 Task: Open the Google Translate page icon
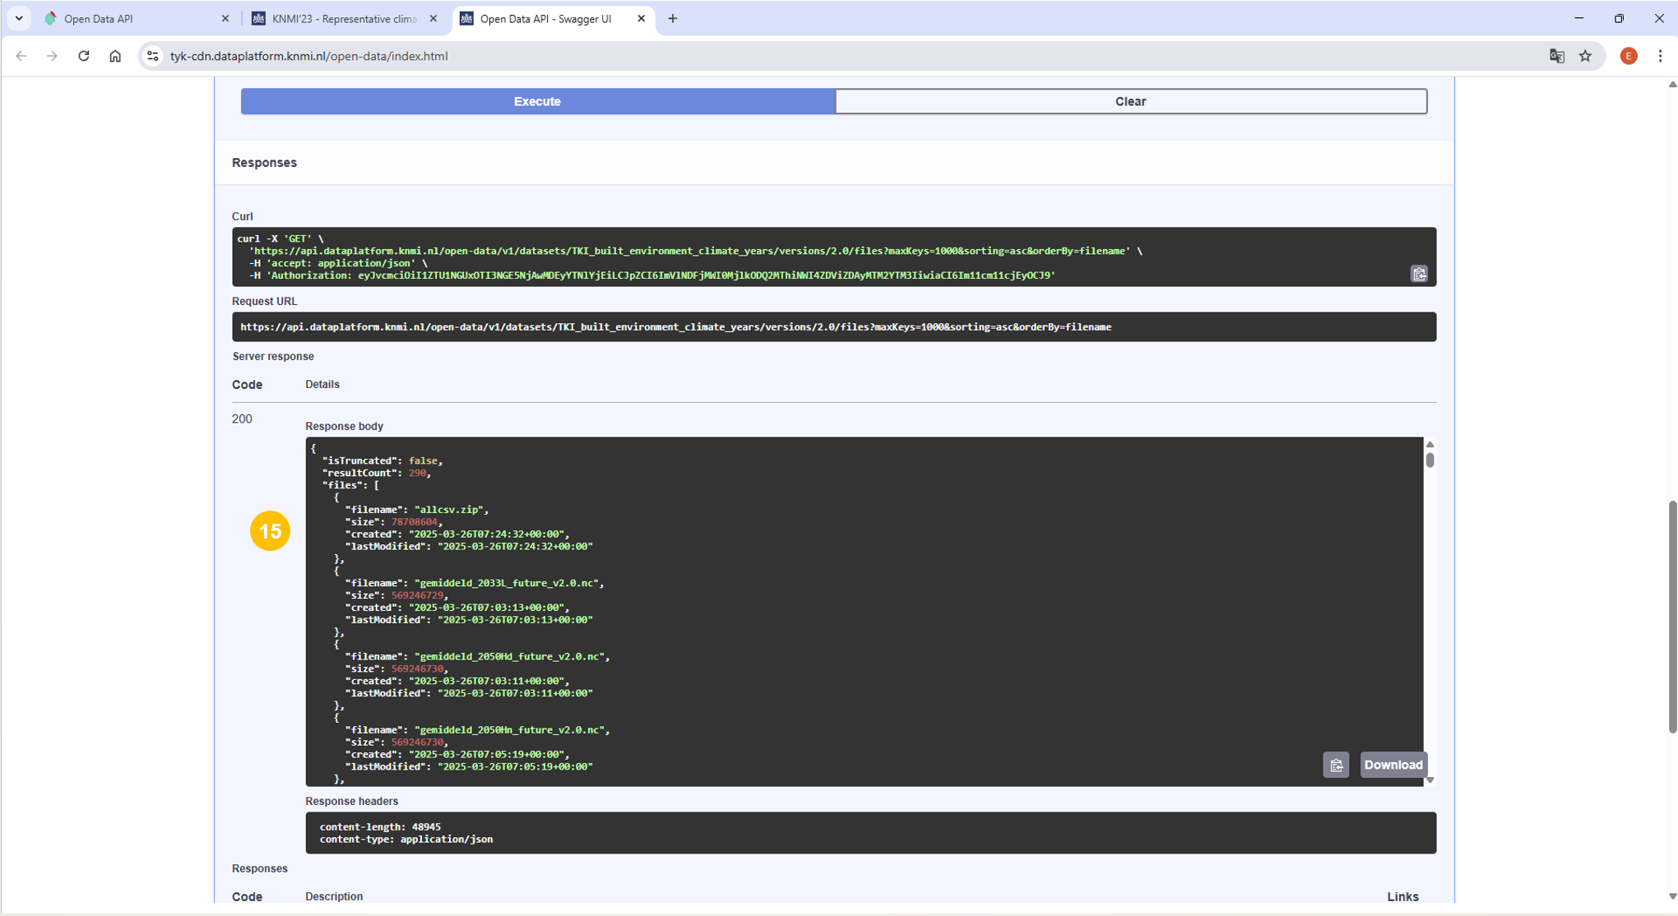(1556, 56)
